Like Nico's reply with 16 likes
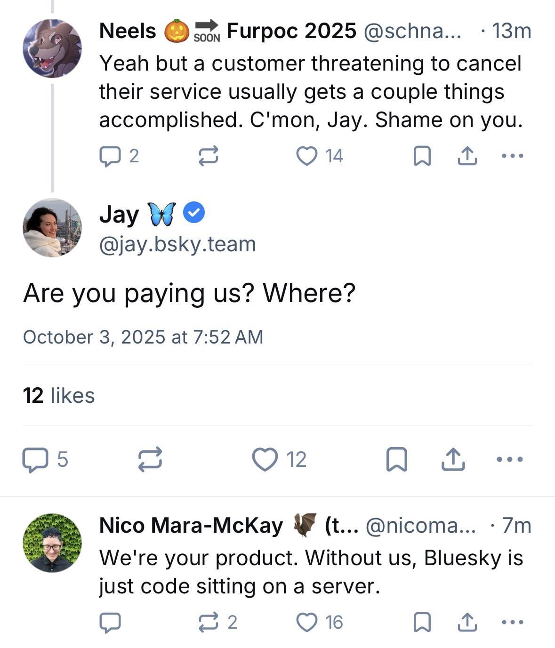The width and height of the screenshot is (555, 648). [307, 623]
